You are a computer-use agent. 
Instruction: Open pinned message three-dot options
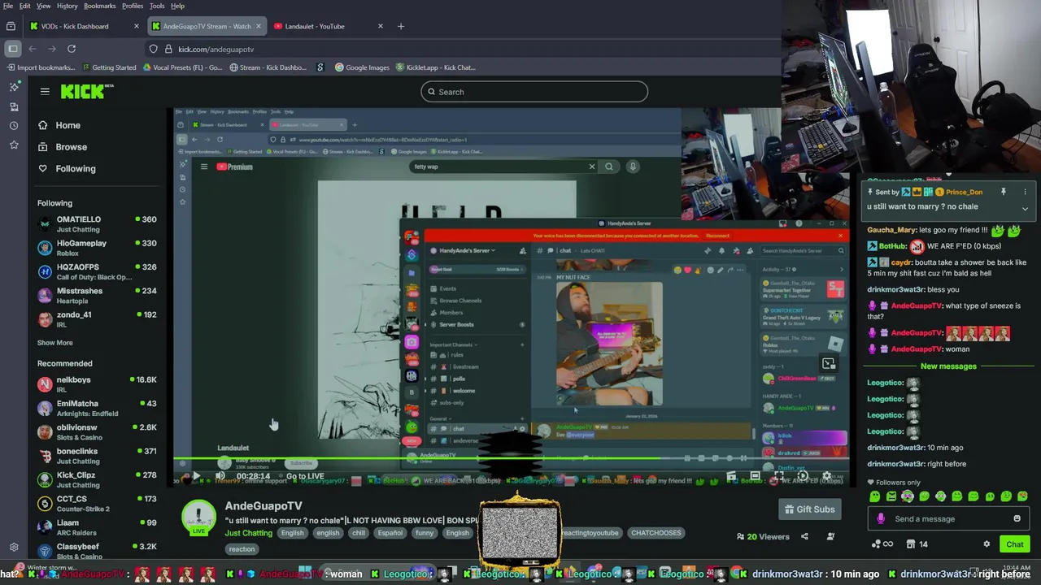pyautogui.click(x=1025, y=192)
